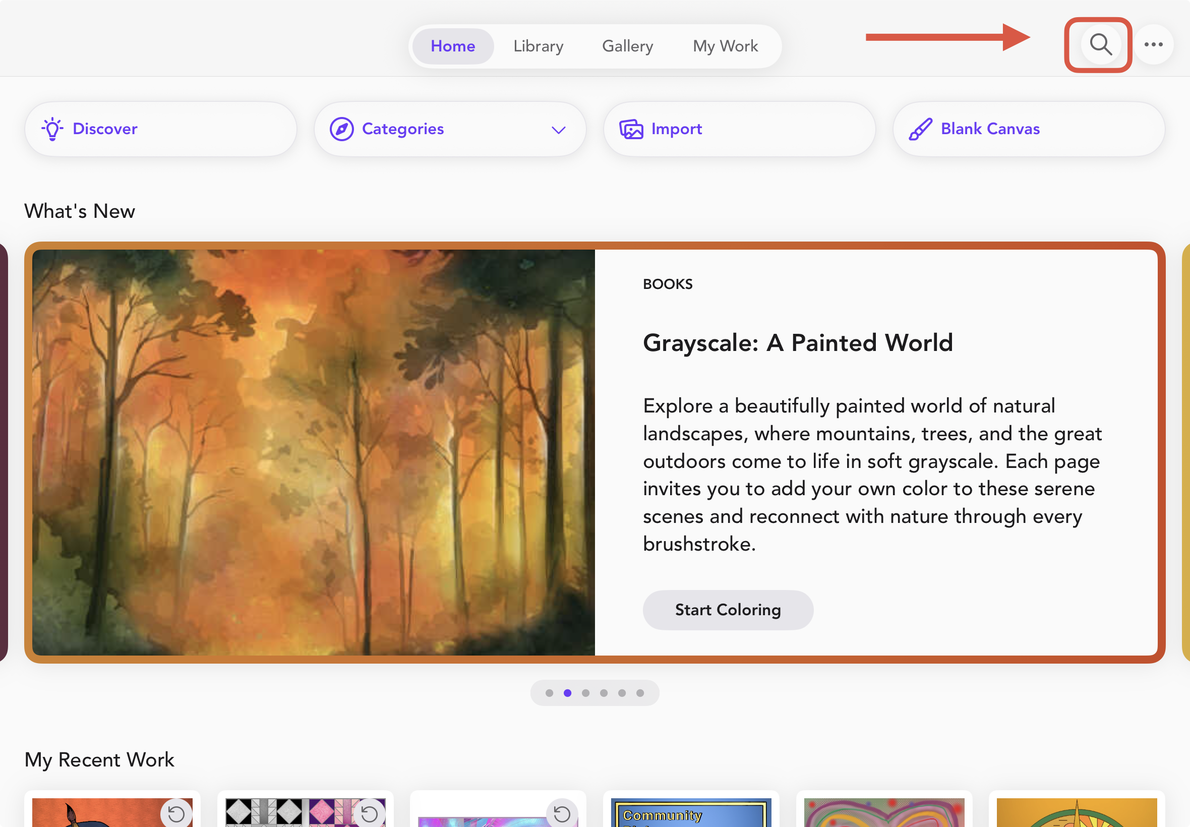Click restore icon on purple abstract artwork

point(562,813)
